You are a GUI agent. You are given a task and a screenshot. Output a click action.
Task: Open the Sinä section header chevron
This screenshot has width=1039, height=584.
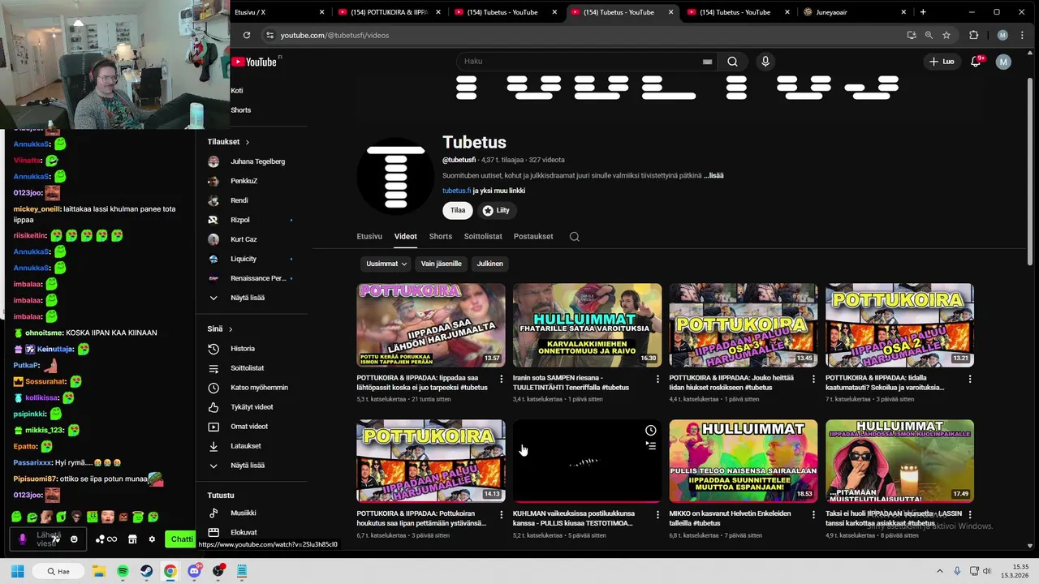[x=231, y=329]
